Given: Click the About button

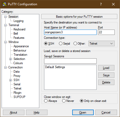Looking at the screenshot, I should click(14, 113).
